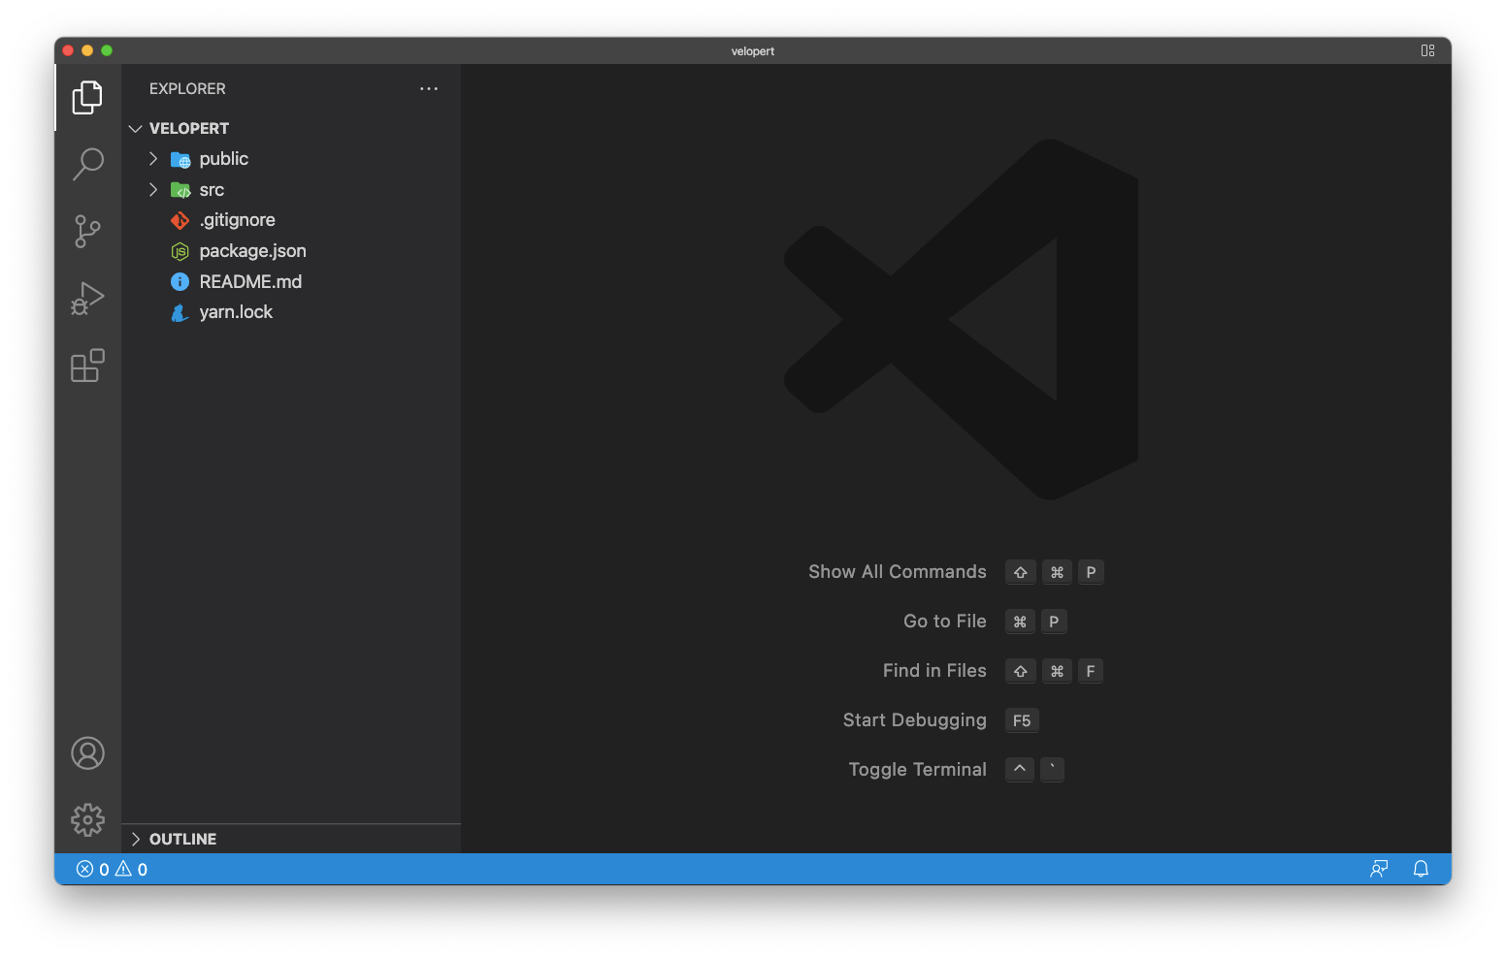
Task: Open the notifications bell icon
Action: click(1421, 869)
